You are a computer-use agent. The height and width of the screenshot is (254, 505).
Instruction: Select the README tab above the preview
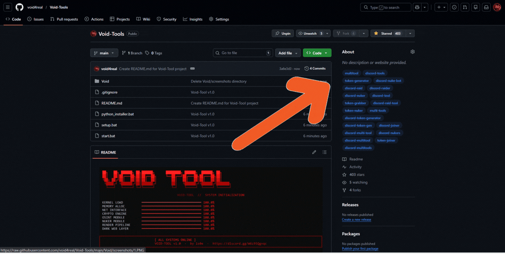click(x=105, y=152)
